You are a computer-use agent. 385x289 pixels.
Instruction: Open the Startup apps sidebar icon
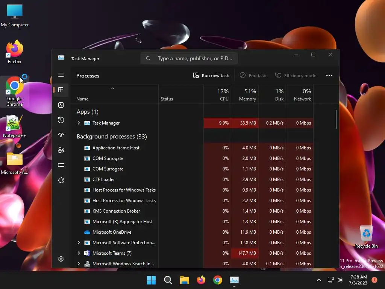tap(61, 135)
